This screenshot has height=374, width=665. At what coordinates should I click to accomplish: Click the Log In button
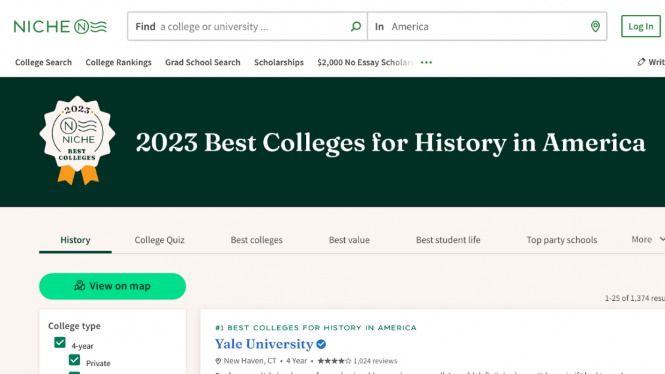click(640, 26)
